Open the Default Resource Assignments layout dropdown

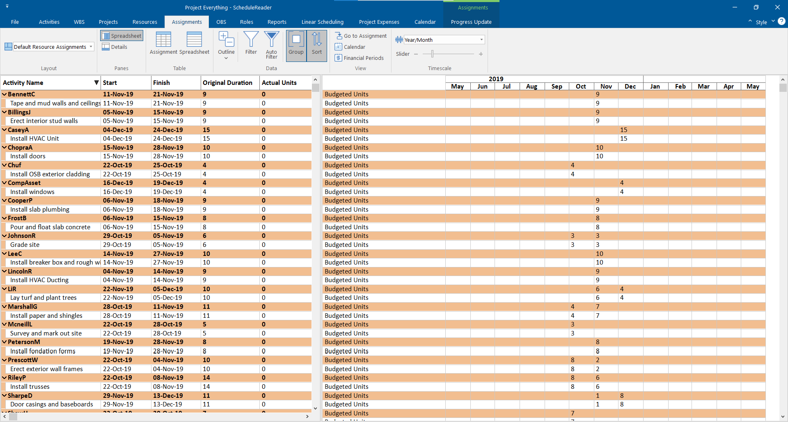[91, 47]
